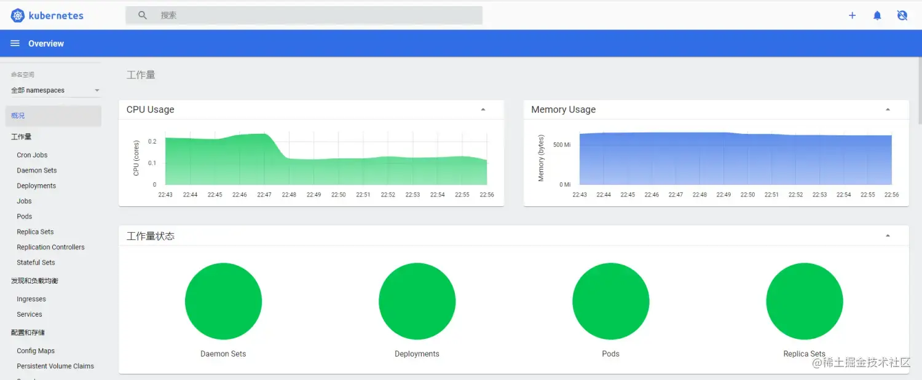Click the Deployments label under circle
The image size is (922, 380).
(417, 354)
